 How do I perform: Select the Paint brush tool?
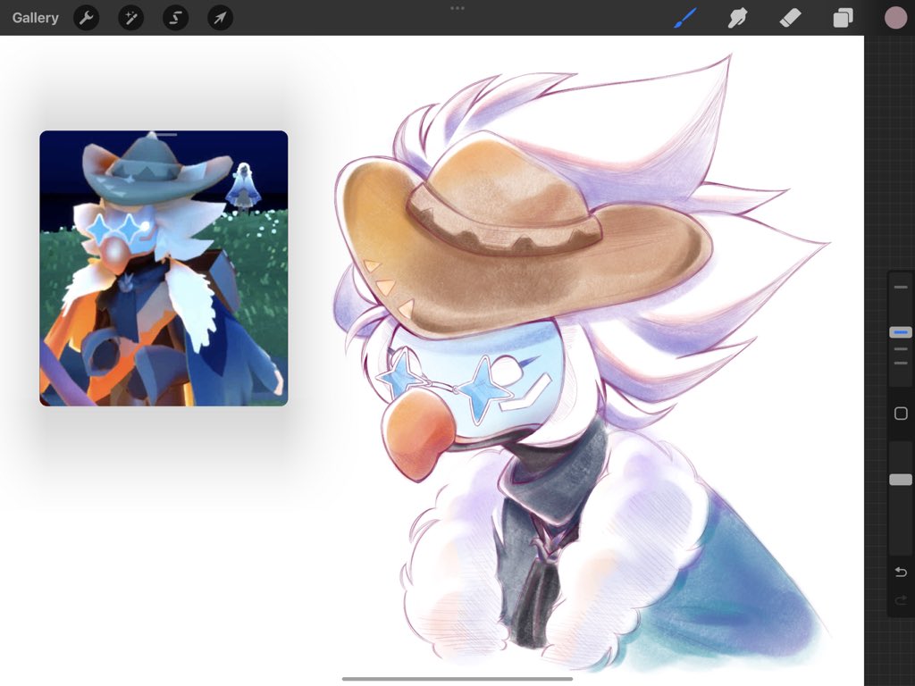(685, 18)
